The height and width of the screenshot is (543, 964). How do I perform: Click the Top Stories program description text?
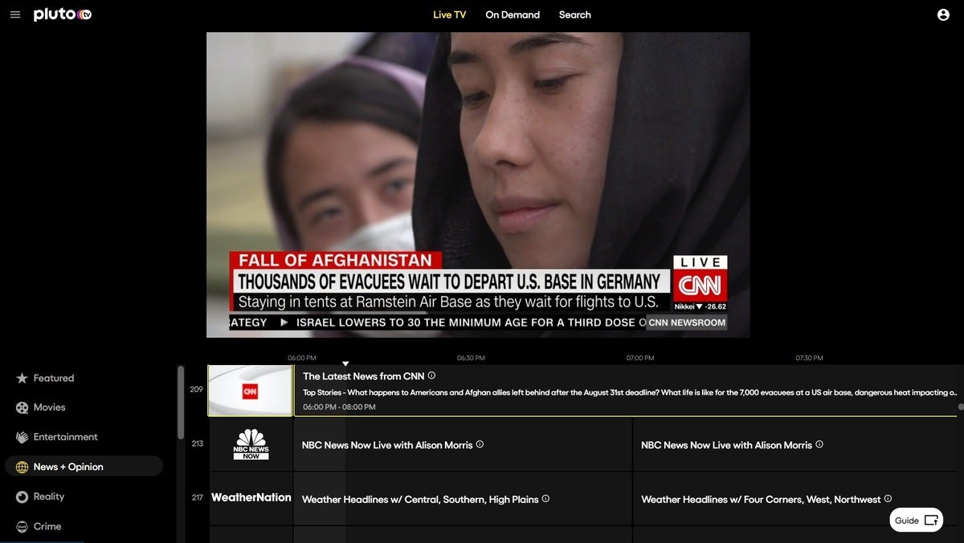click(x=630, y=393)
